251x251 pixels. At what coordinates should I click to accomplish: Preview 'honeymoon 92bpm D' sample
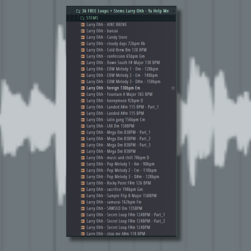pos(115,101)
